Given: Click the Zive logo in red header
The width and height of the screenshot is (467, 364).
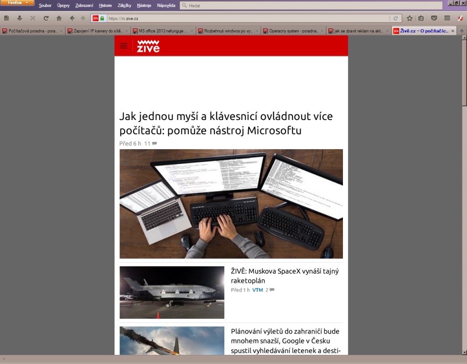Looking at the screenshot, I should point(148,46).
